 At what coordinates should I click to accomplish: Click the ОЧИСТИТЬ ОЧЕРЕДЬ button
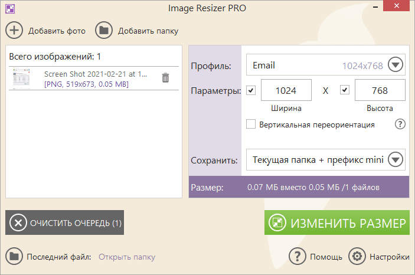(x=65, y=223)
